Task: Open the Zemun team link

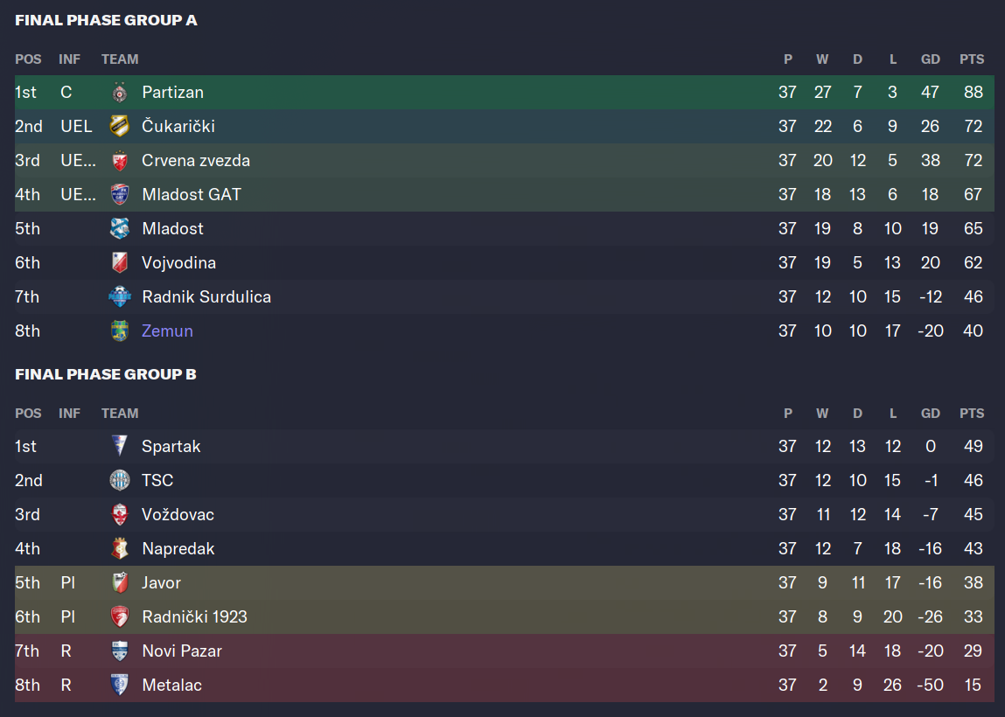Action: [167, 331]
